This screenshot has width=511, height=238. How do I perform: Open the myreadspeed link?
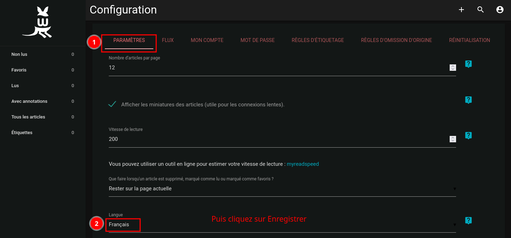[x=303, y=164]
